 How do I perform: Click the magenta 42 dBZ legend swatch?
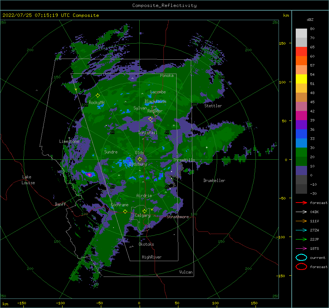[301, 116]
